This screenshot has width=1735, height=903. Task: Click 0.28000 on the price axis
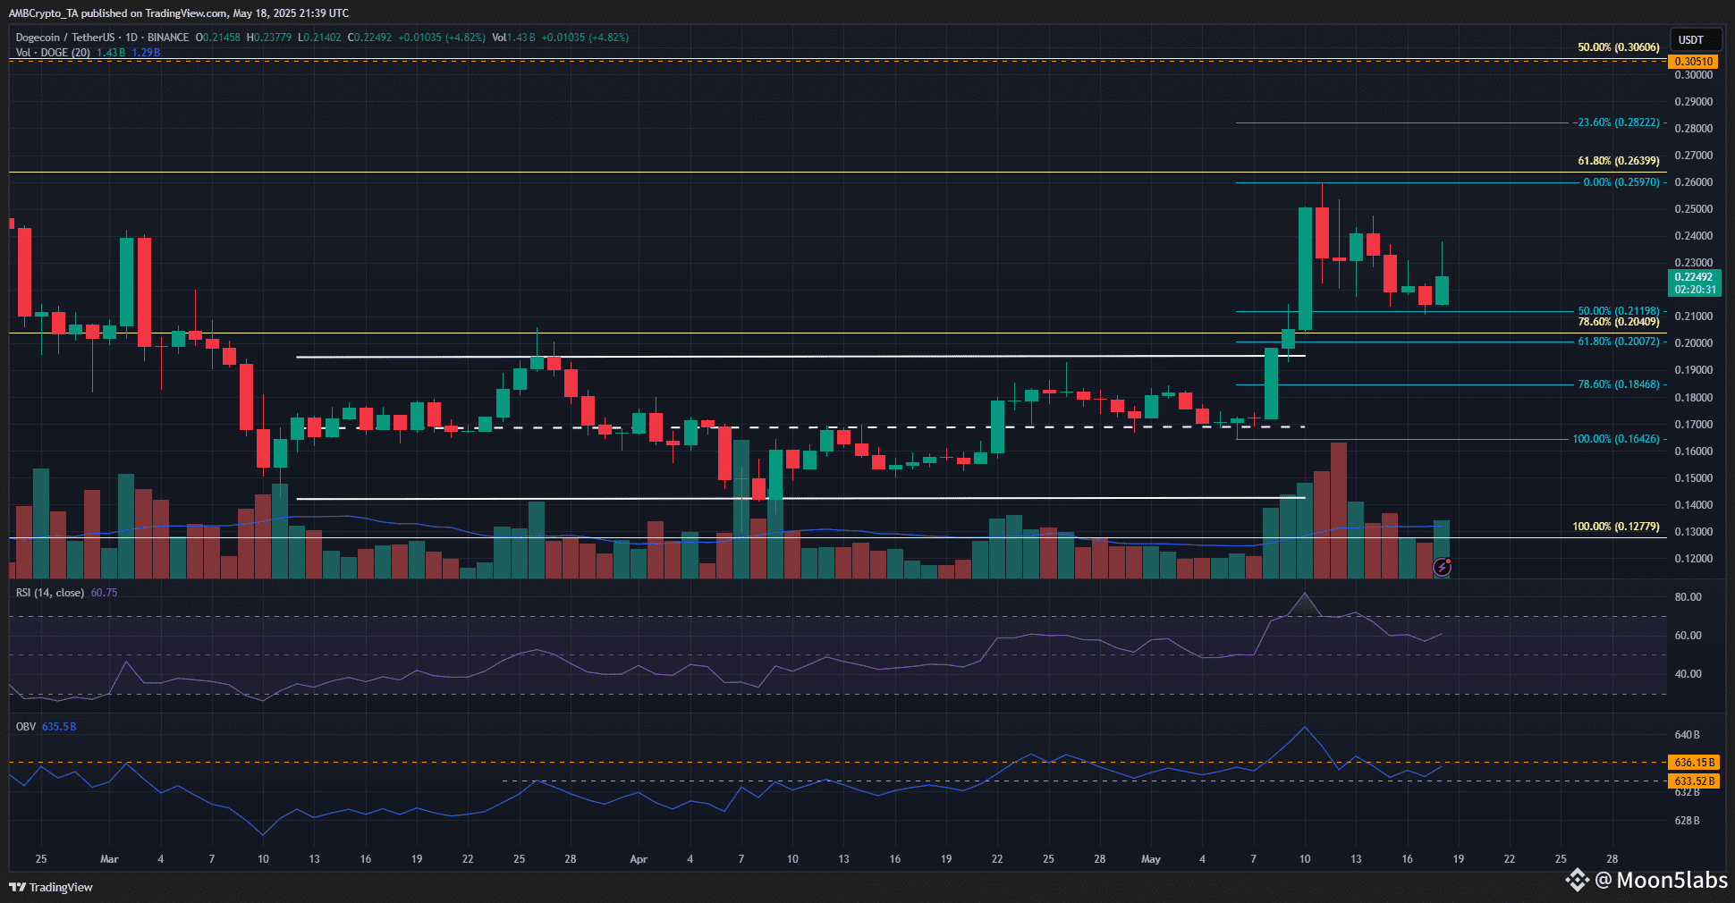tap(1694, 129)
